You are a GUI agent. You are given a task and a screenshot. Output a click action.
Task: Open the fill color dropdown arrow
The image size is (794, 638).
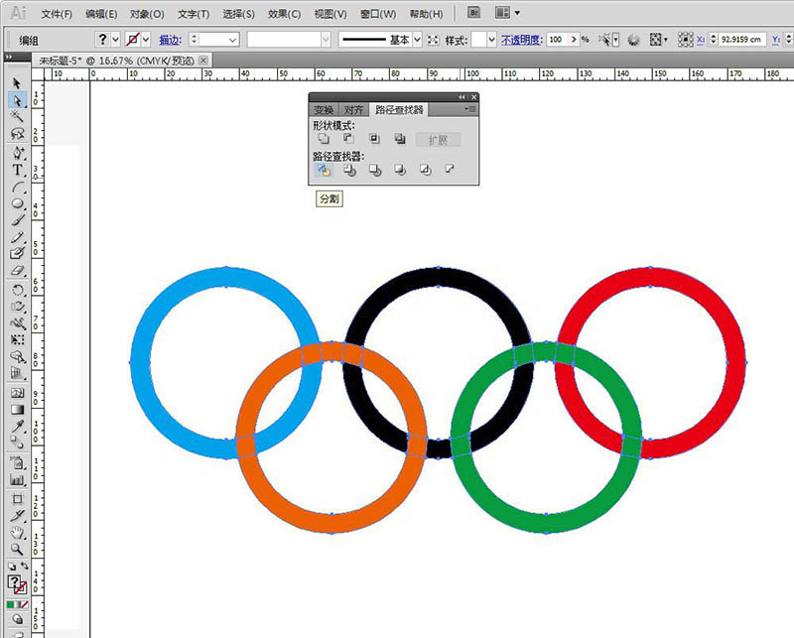coord(115,40)
